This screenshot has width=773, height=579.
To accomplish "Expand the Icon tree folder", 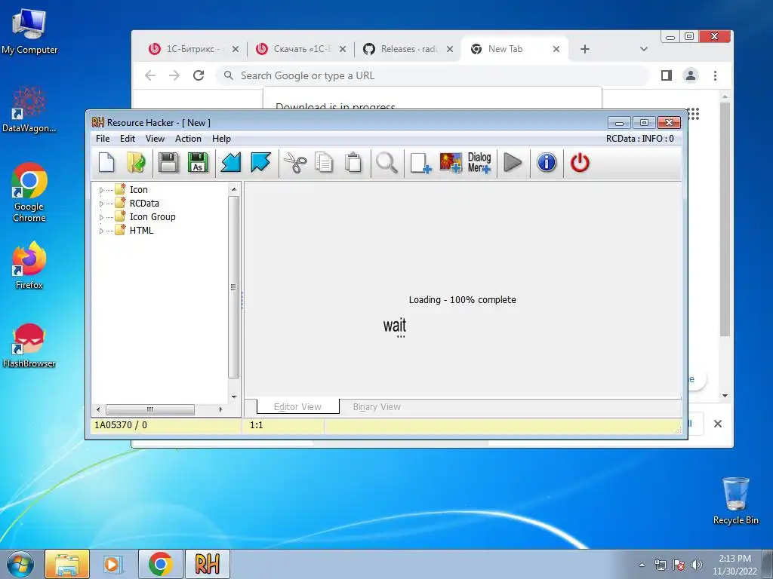I will coord(102,190).
